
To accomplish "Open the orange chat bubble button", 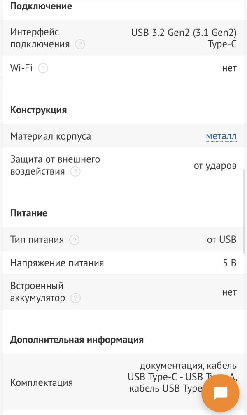I will coord(220,393).
